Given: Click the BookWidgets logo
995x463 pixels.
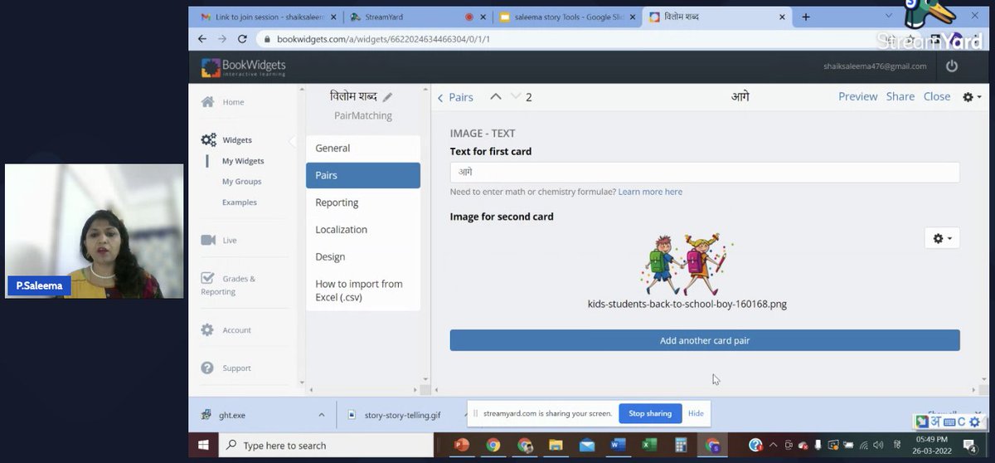Looking at the screenshot, I should tap(244, 66).
